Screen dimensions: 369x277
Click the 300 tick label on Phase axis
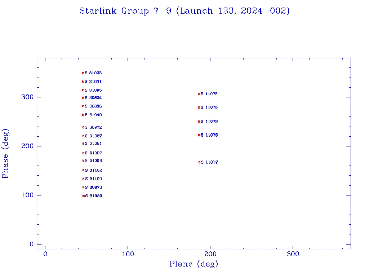(x=27, y=97)
